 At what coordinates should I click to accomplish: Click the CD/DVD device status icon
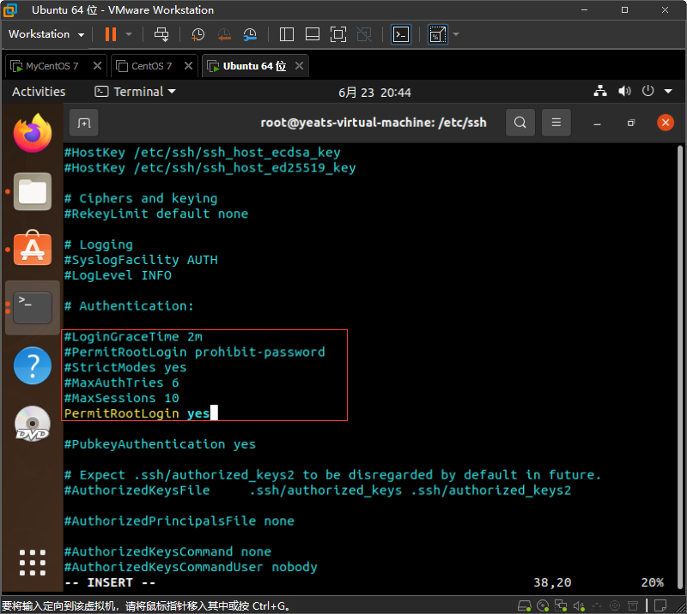click(x=543, y=605)
